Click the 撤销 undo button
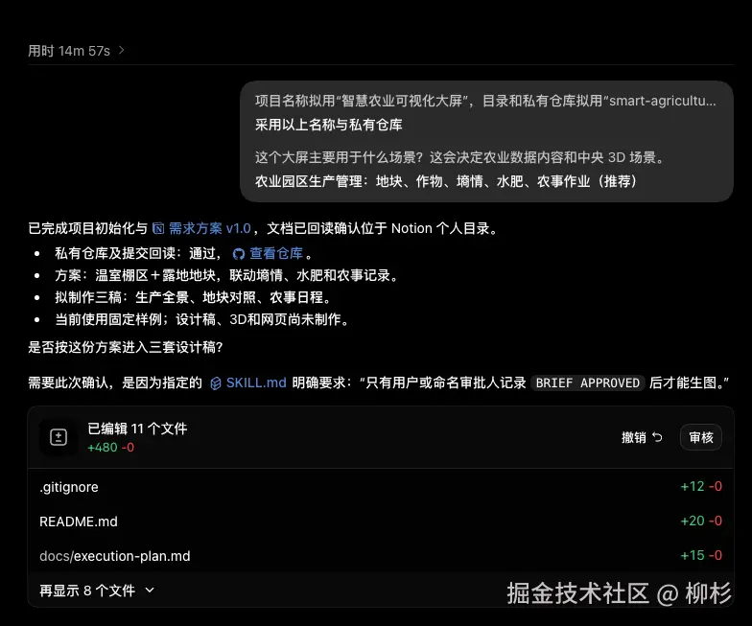This screenshot has width=752, height=626. [642, 437]
